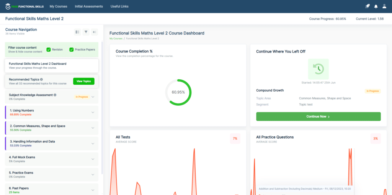Uncheck the Revision filter checkbox
Image resolution: width=392 pixels, height=195 pixels.
[x=49, y=49]
